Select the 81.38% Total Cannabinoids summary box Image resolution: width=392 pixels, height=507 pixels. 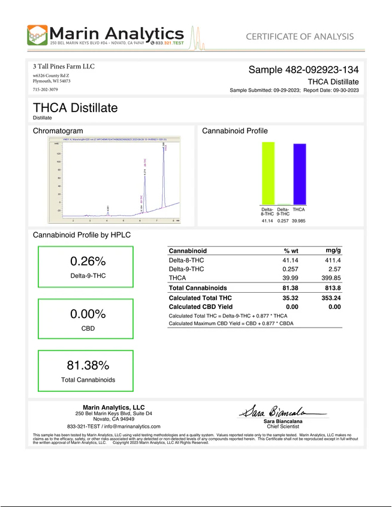tap(88, 371)
